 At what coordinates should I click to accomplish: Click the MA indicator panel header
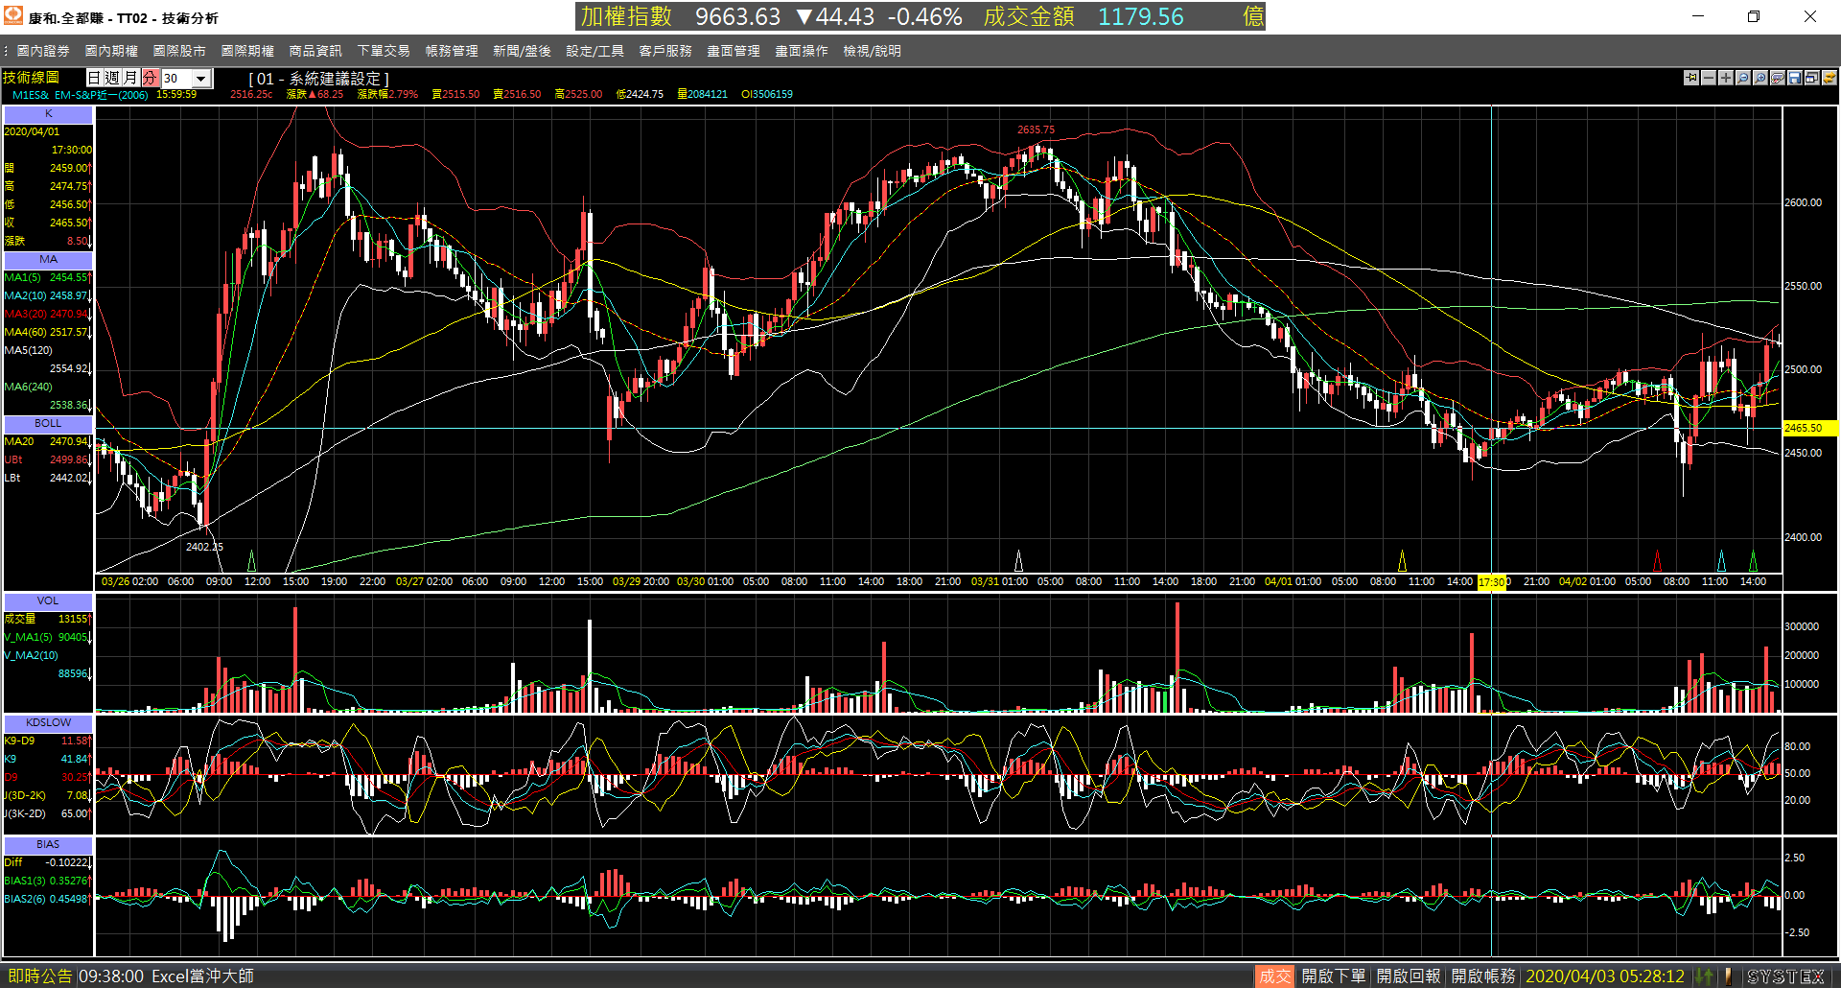[48, 260]
